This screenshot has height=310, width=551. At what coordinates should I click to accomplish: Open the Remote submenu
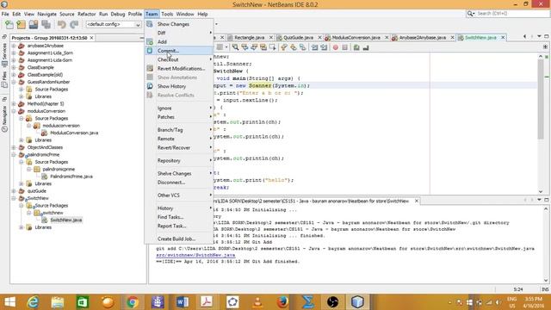pos(179,139)
